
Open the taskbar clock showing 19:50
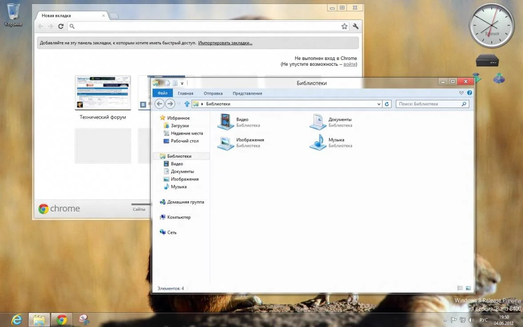click(x=503, y=320)
